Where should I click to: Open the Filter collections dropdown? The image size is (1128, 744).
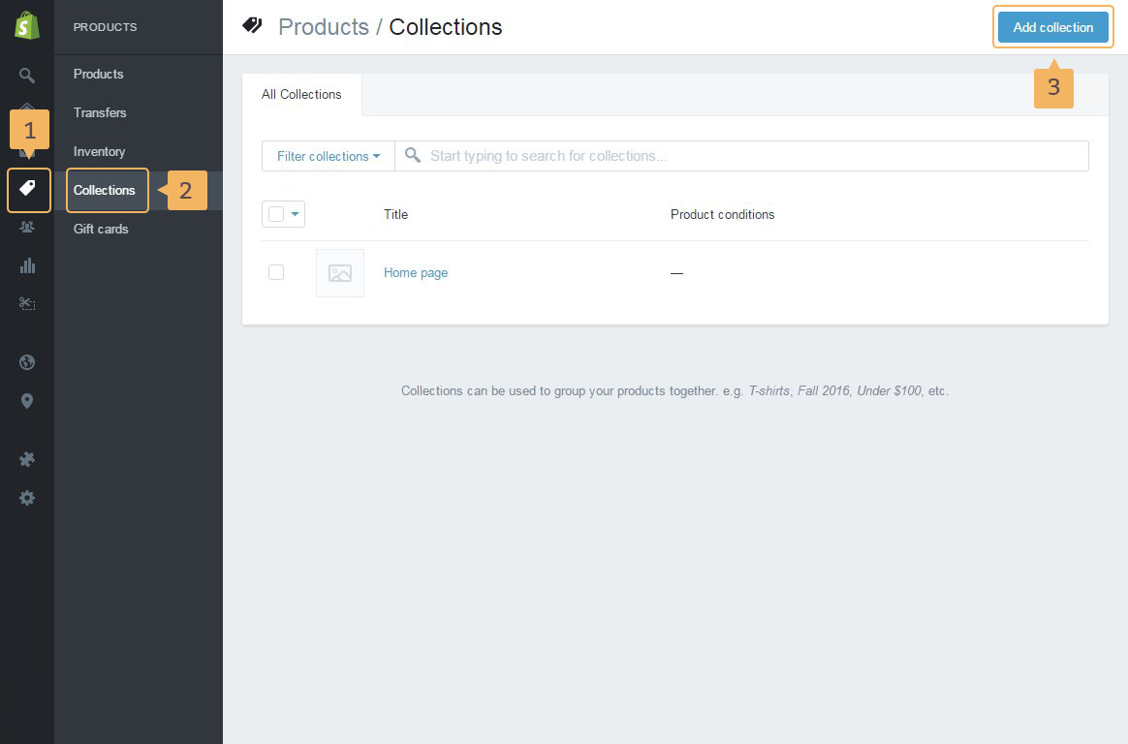tap(328, 156)
